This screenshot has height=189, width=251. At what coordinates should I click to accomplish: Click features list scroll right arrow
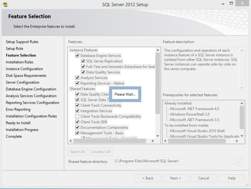153,141
